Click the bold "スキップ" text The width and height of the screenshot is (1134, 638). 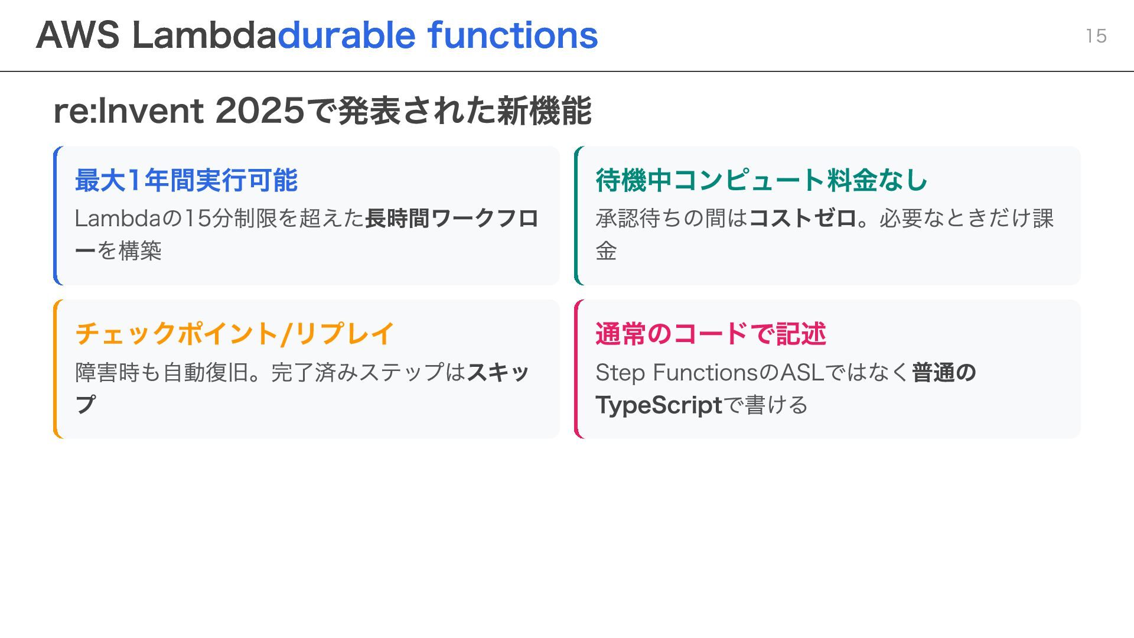pos(497,372)
